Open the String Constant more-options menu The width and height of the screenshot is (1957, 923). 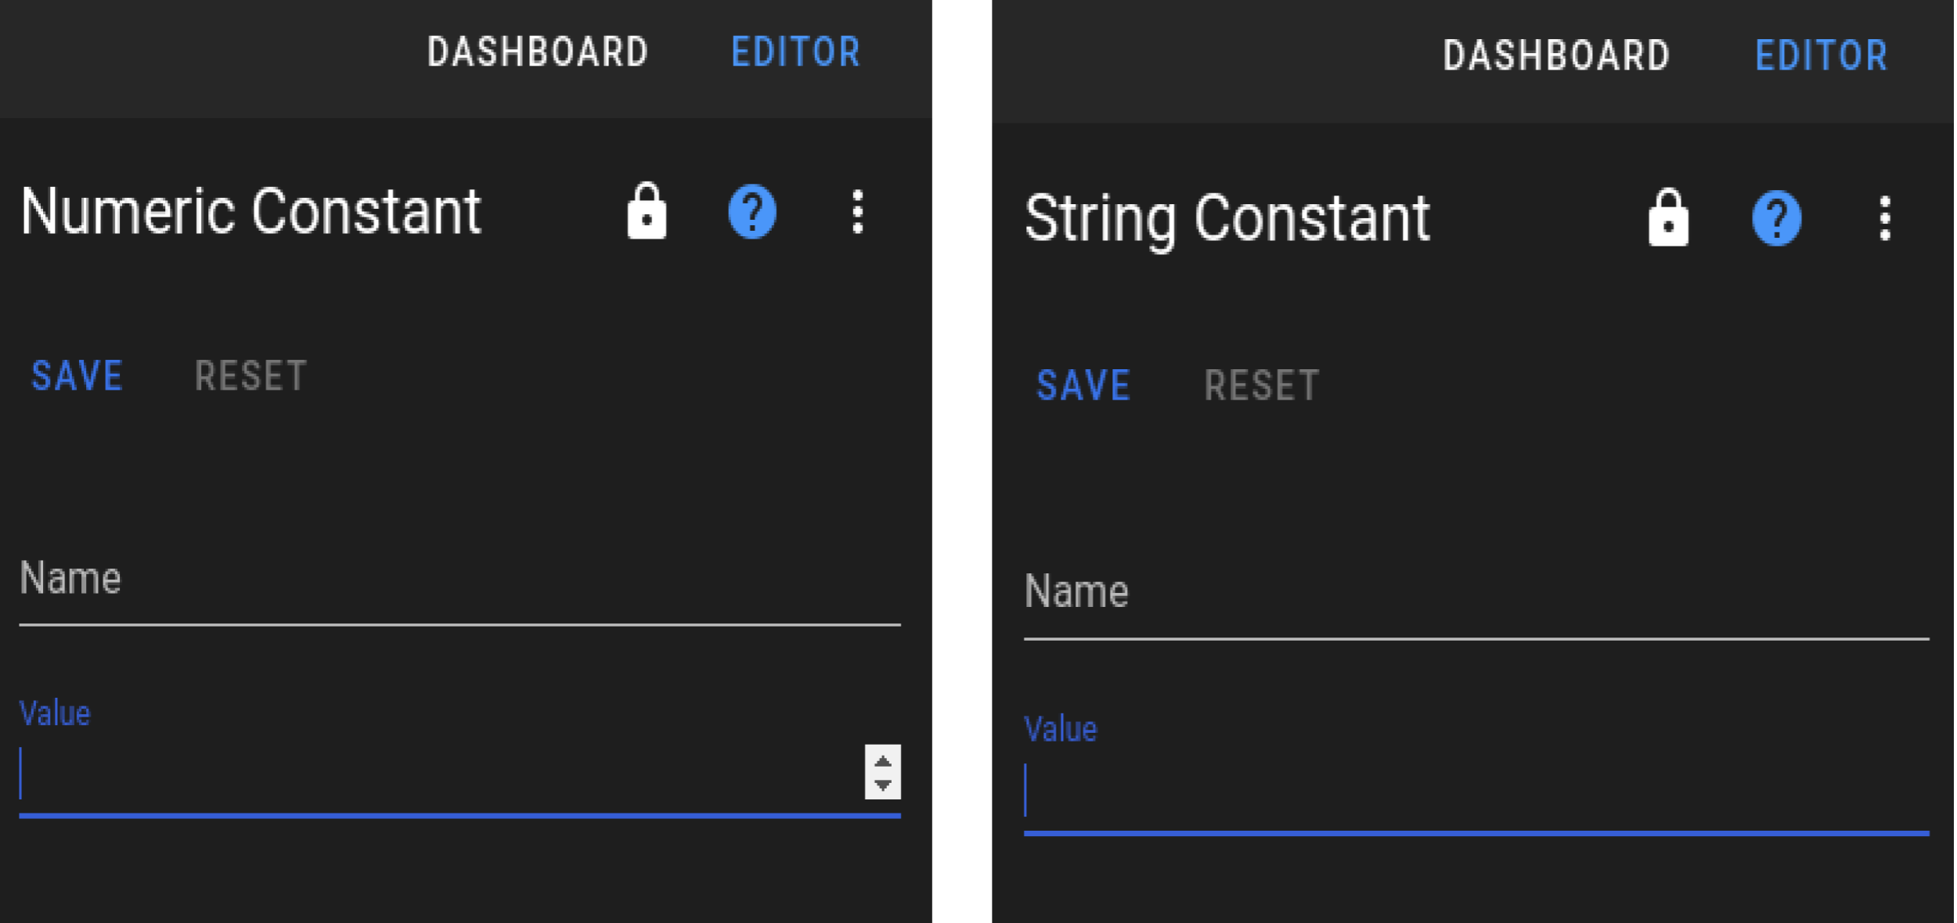(1885, 218)
